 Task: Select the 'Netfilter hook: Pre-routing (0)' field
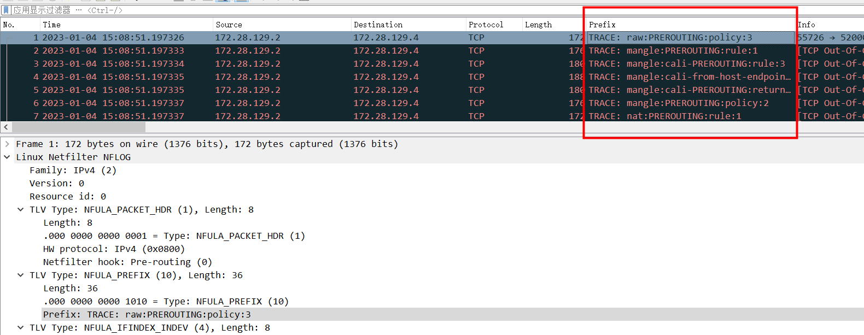(x=127, y=262)
